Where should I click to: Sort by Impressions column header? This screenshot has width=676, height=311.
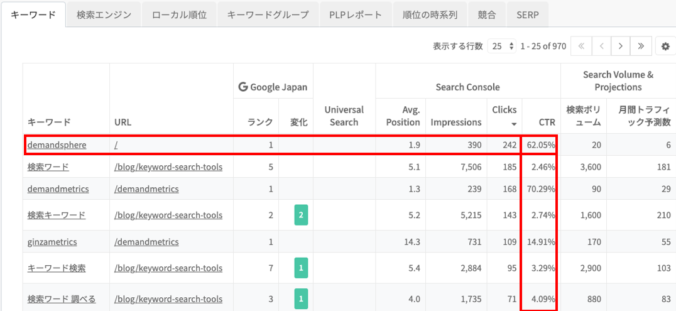pyautogui.click(x=456, y=122)
